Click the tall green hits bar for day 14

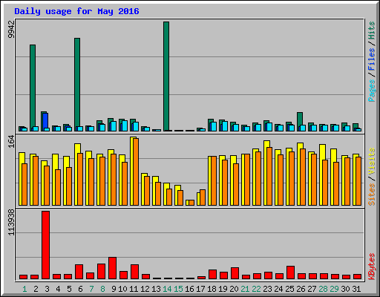[166, 76]
